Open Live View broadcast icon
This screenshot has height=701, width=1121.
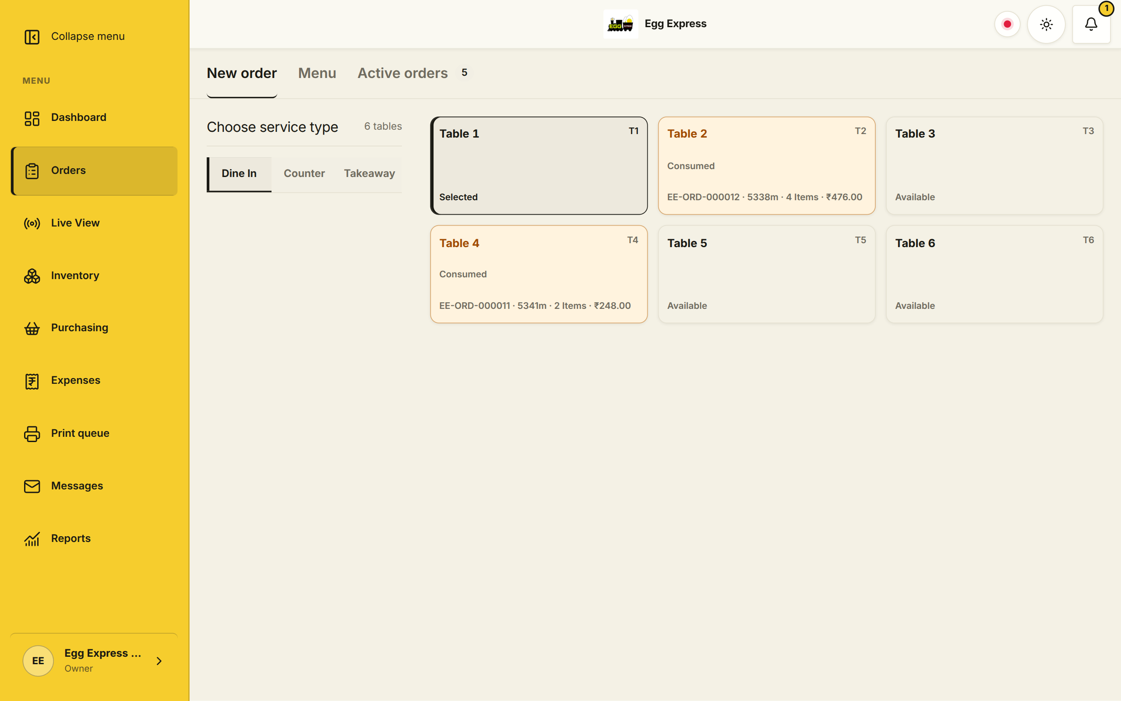point(32,223)
